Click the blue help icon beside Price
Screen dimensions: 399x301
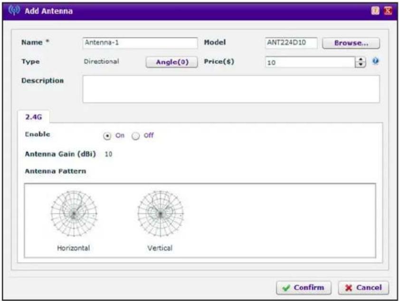click(x=376, y=61)
